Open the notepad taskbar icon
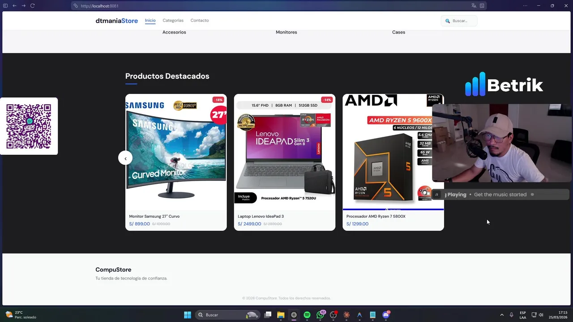573x322 pixels. tap(372, 315)
